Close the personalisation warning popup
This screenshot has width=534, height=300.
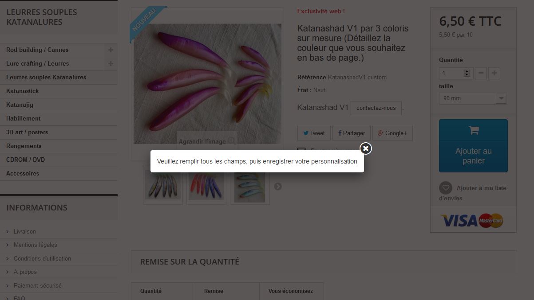(365, 148)
